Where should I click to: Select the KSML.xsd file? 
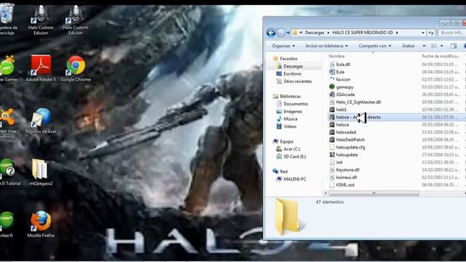tap(345, 185)
